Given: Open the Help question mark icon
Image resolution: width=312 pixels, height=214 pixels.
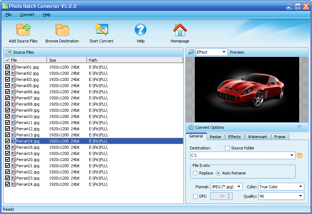Looking at the screenshot, I should tap(140, 30).
